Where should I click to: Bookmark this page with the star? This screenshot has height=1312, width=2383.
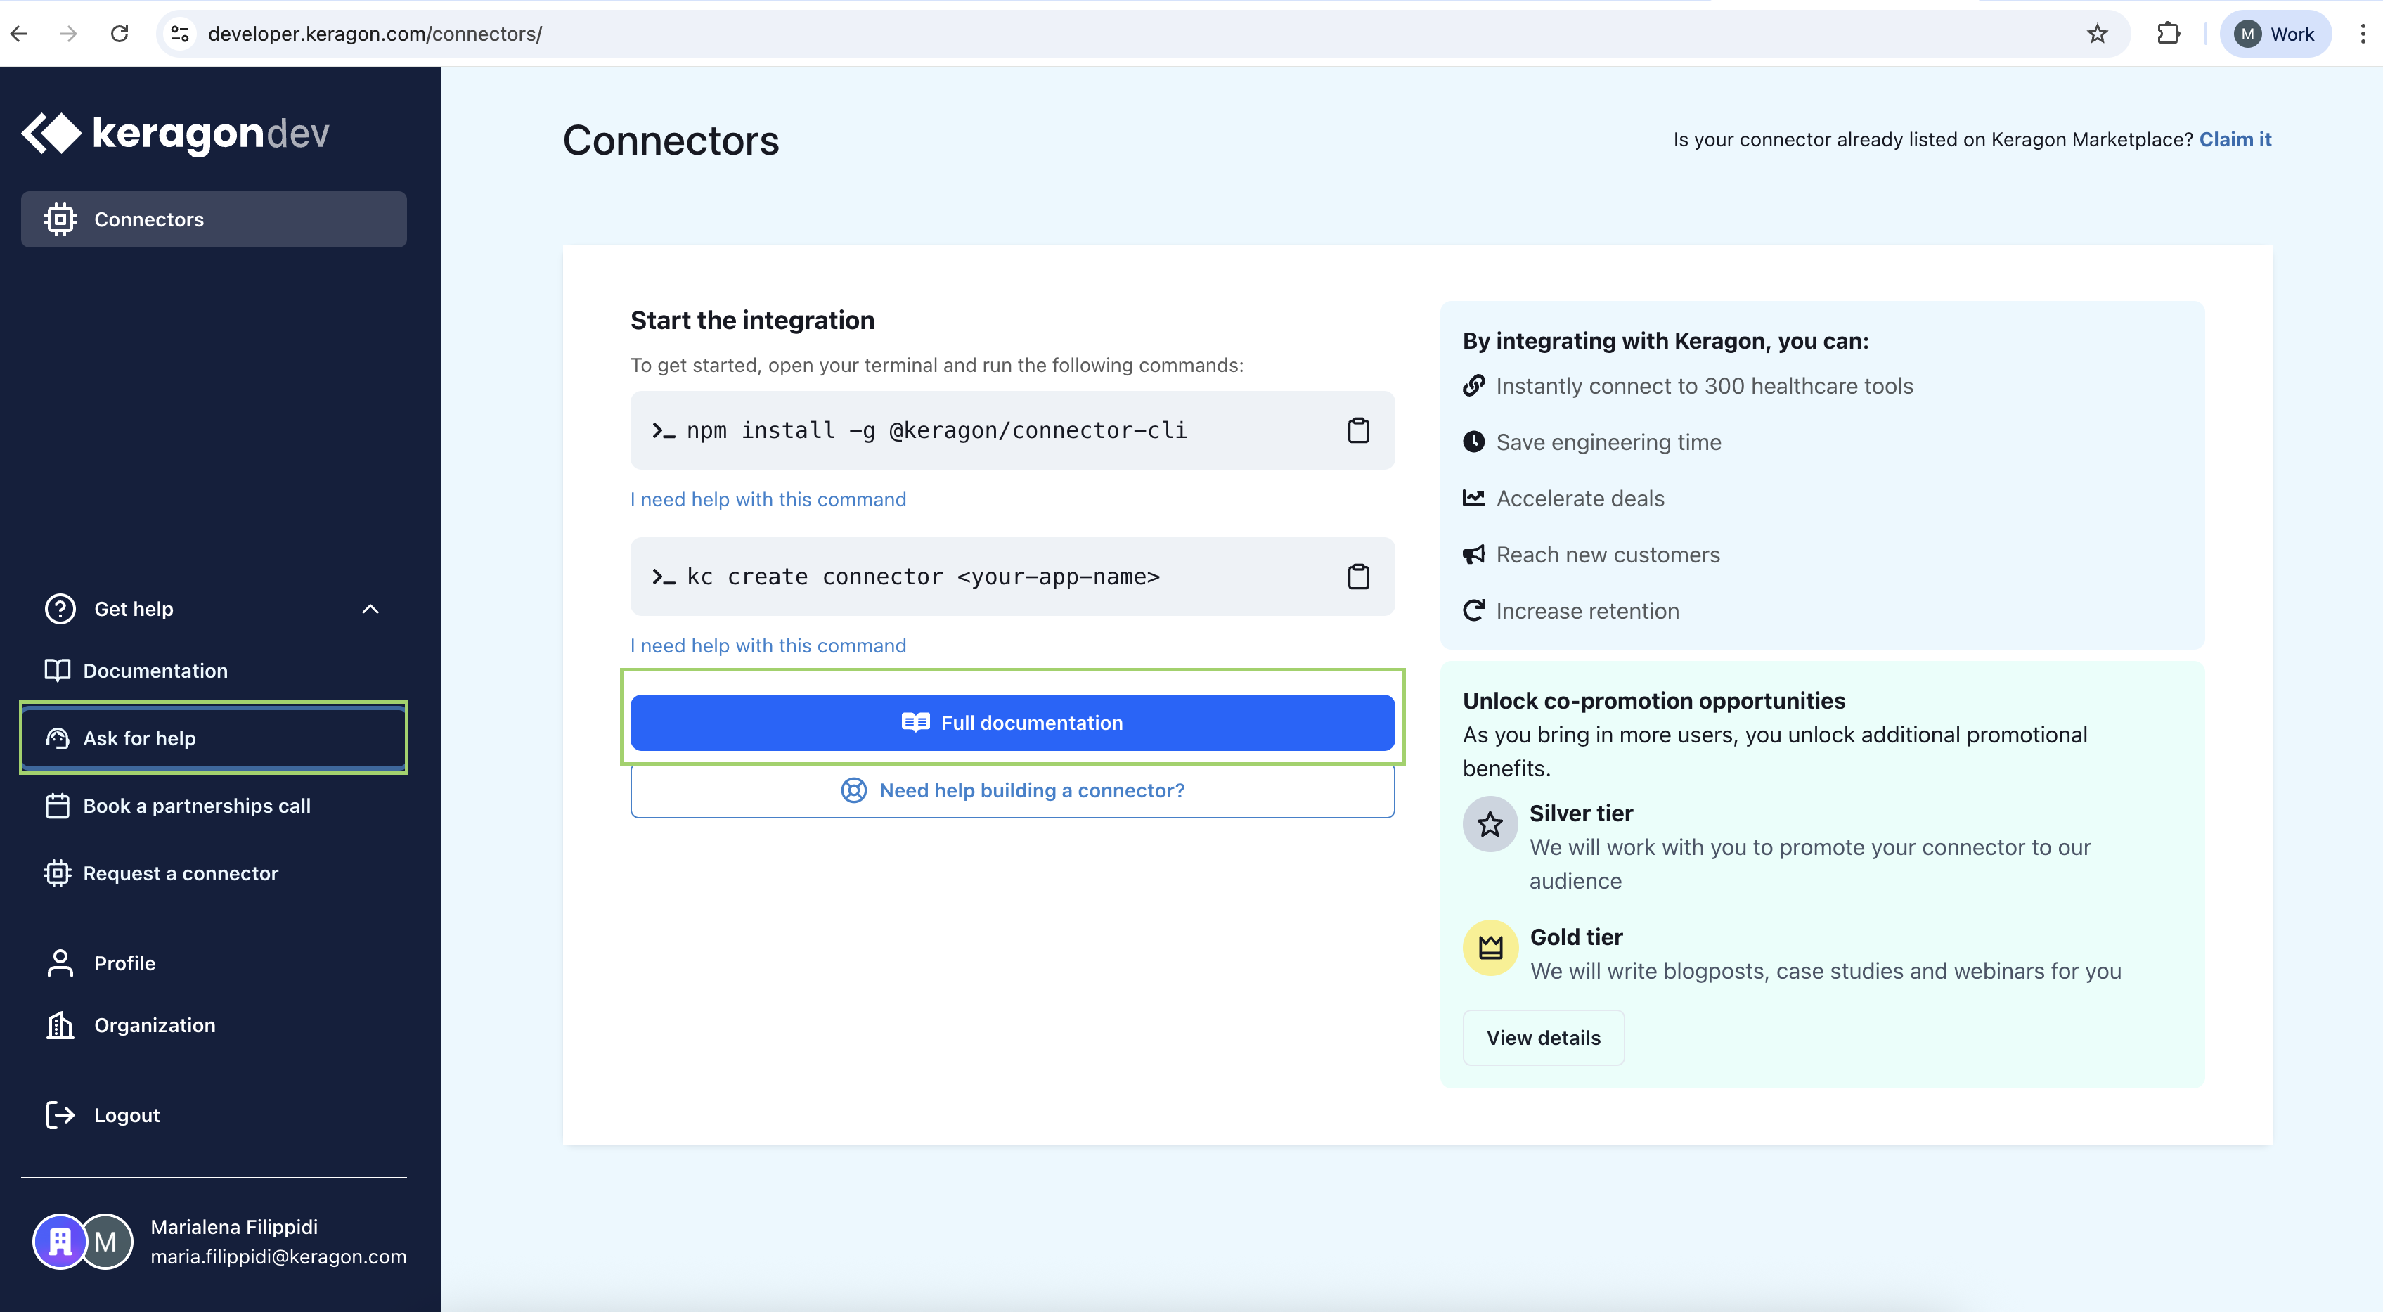[x=2097, y=34]
